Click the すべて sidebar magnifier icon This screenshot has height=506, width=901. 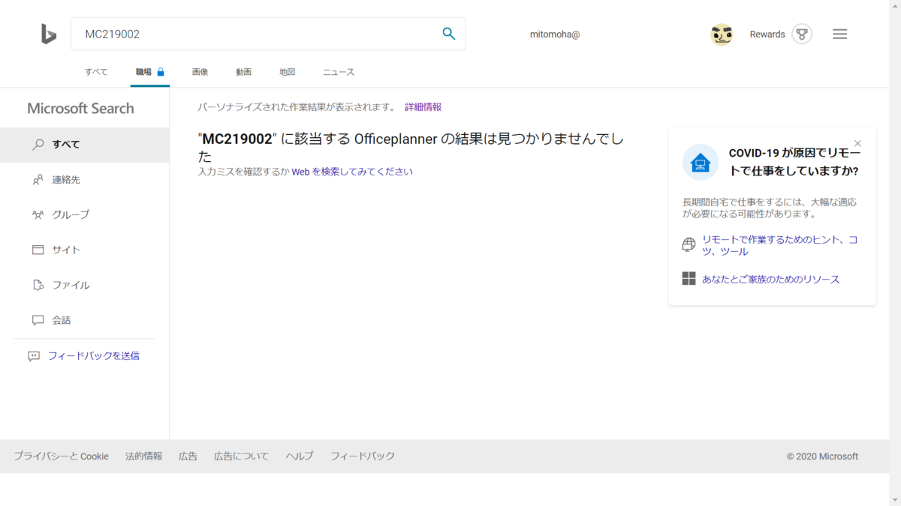(38, 145)
